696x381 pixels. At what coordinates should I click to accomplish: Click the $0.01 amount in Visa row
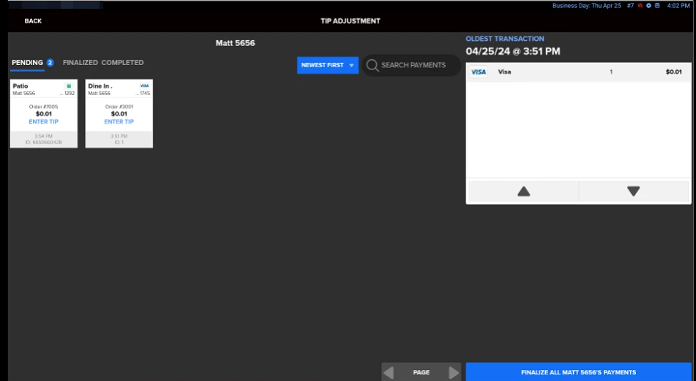[x=673, y=72]
